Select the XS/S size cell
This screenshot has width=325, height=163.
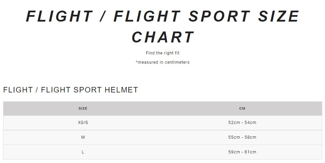click(x=83, y=123)
